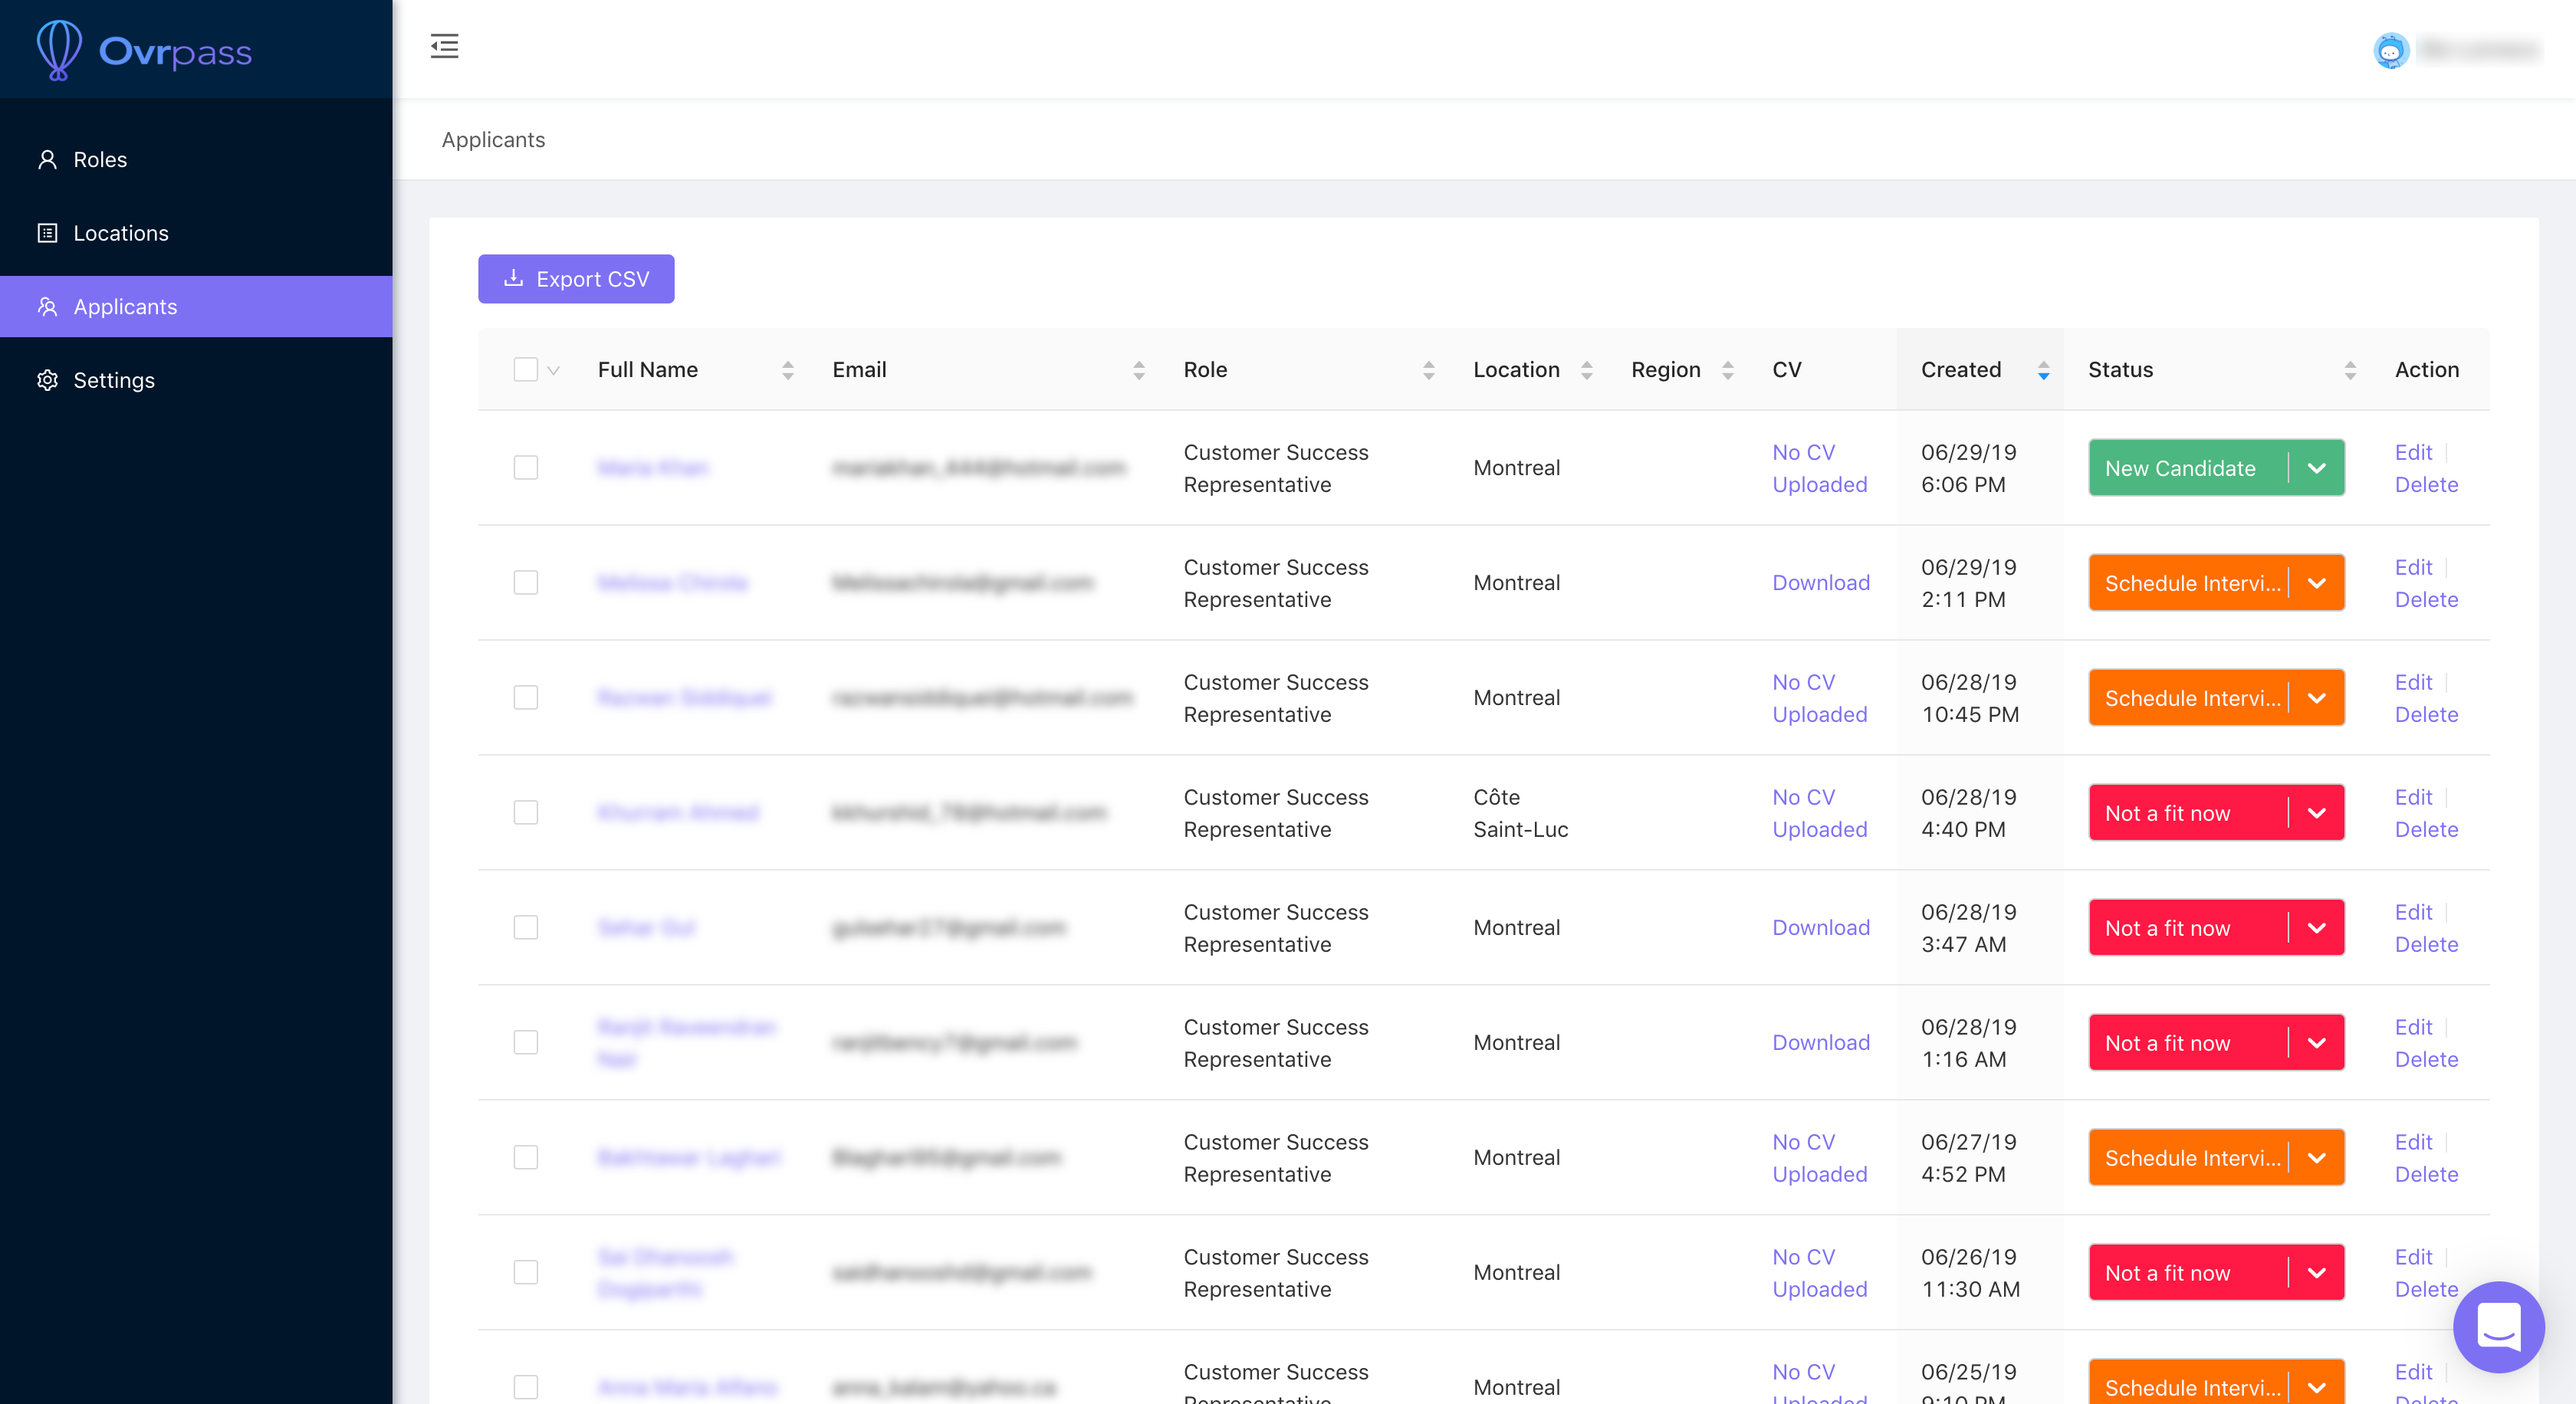Click the Email column sort arrows
Screen dimensions: 2576x1404
[x=1138, y=371]
